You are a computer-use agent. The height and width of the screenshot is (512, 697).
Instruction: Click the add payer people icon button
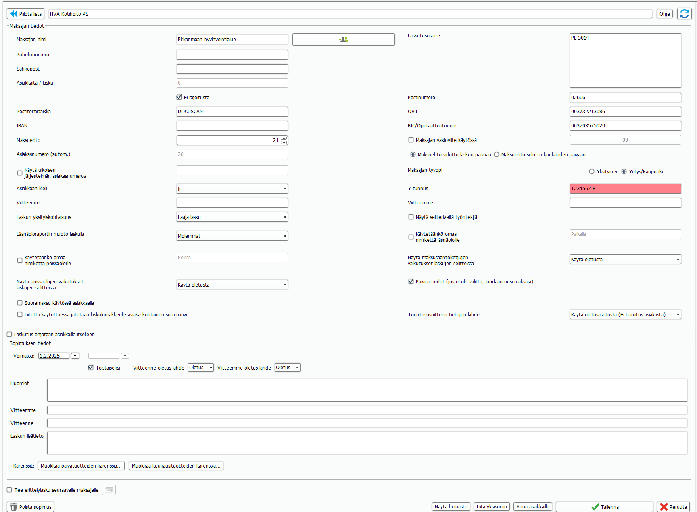tap(343, 40)
